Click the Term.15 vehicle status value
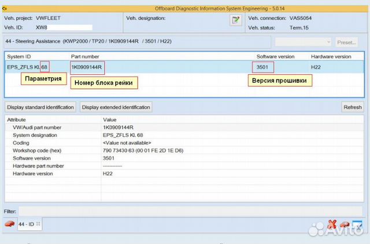 [x=299, y=28]
